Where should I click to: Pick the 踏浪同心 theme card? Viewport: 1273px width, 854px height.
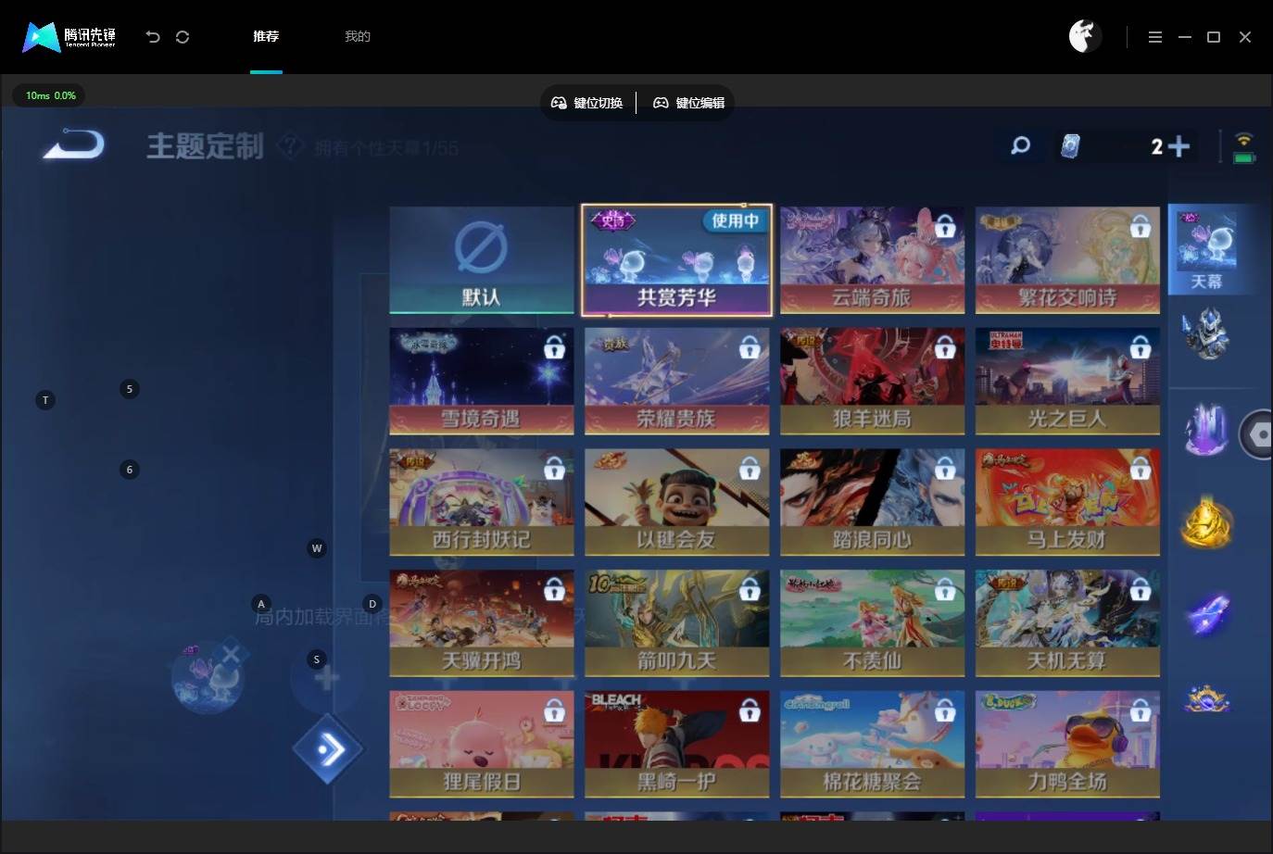[x=872, y=502]
